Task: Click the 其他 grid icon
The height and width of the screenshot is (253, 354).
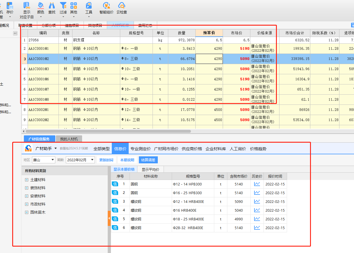Action: pos(74,5)
